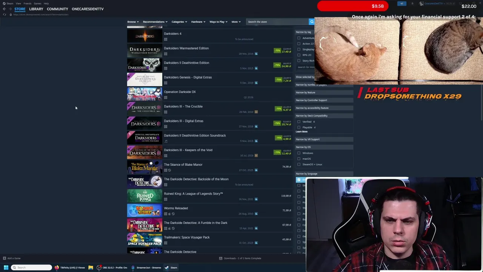Check the Singleplayer tag checkbox
Viewport: 483px width, 272px height.
tap(299, 49)
